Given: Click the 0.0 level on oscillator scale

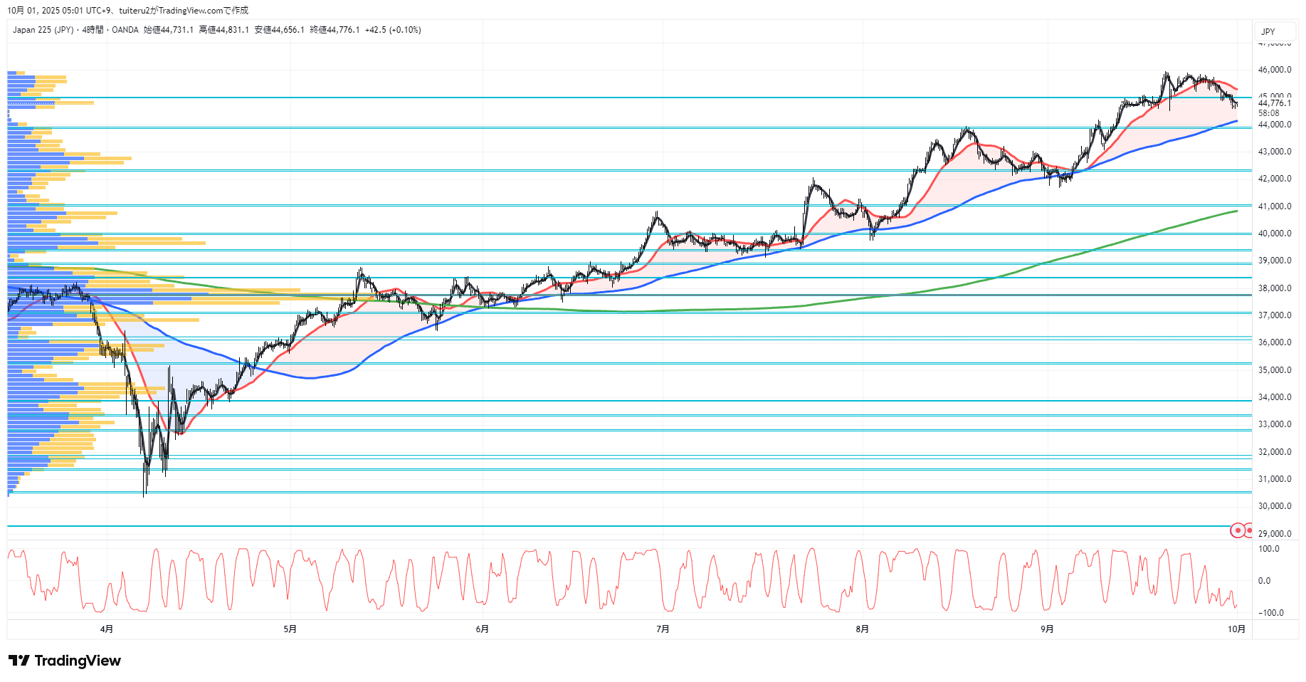Looking at the screenshot, I should (1264, 581).
